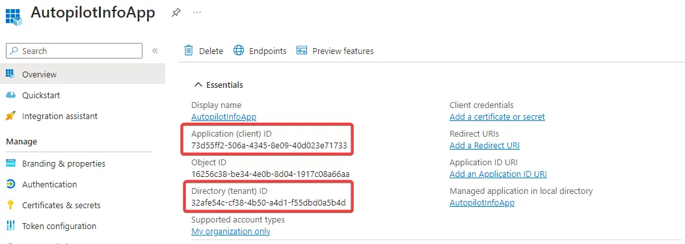Open Certificates & secrets
This screenshot has width=685, height=244.
(x=61, y=205)
